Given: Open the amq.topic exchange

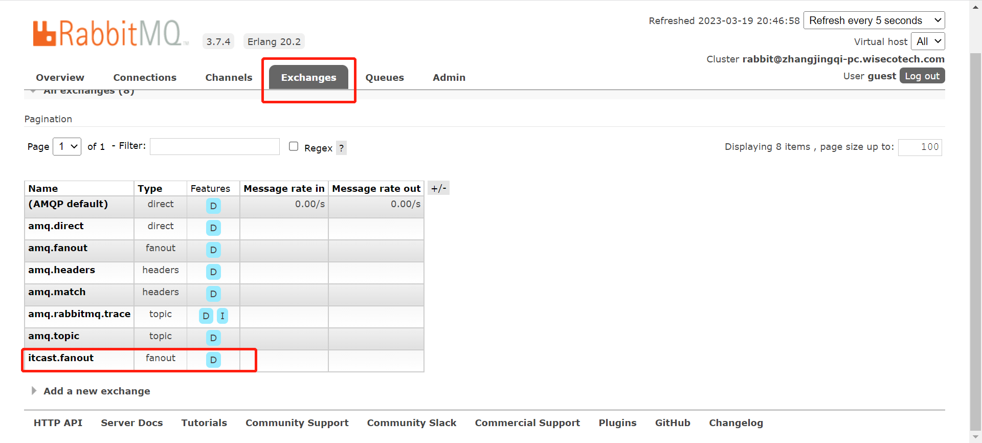Looking at the screenshot, I should point(54,336).
